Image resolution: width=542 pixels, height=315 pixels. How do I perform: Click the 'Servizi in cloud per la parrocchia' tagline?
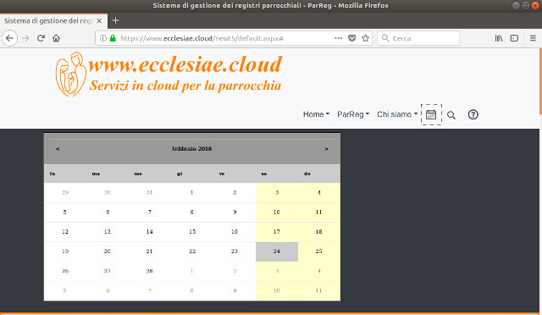(x=185, y=86)
